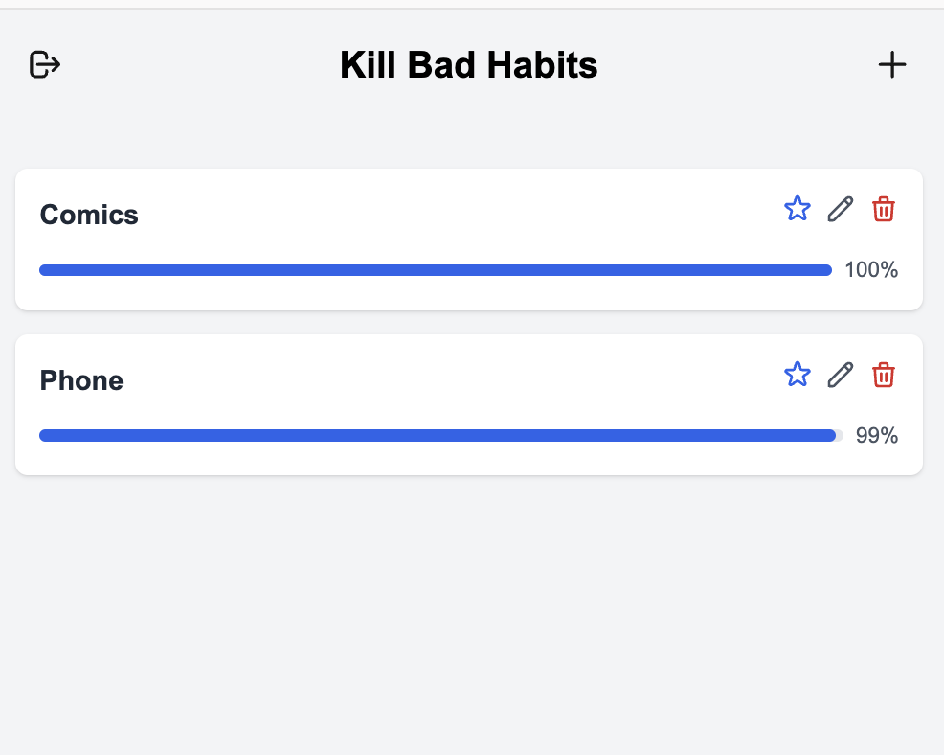Click the Phone progress bar
The width and height of the screenshot is (944, 755).
tap(437, 435)
